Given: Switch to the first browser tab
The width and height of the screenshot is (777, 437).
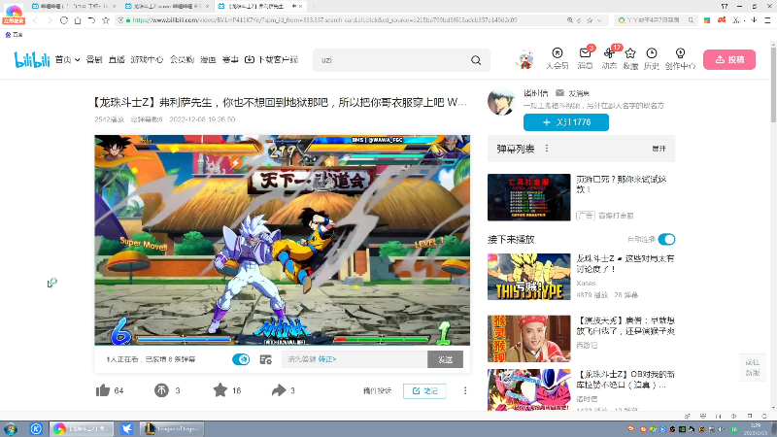Looking at the screenshot, I should click(74, 6).
